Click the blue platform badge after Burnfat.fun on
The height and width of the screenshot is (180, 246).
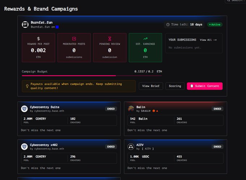[57, 27]
